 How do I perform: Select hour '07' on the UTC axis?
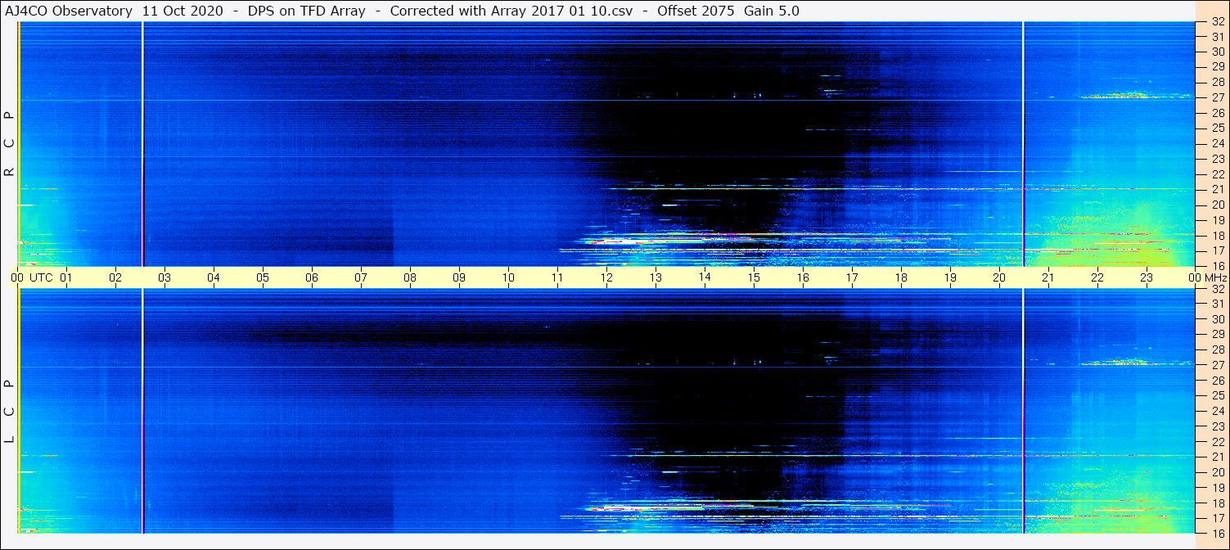click(361, 277)
